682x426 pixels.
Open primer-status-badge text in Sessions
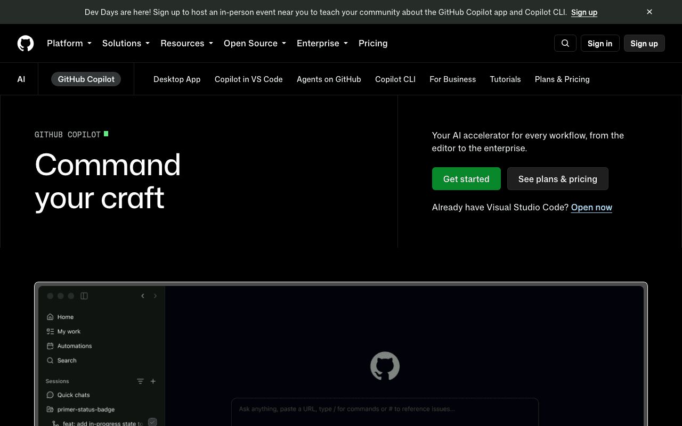(x=86, y=409)
